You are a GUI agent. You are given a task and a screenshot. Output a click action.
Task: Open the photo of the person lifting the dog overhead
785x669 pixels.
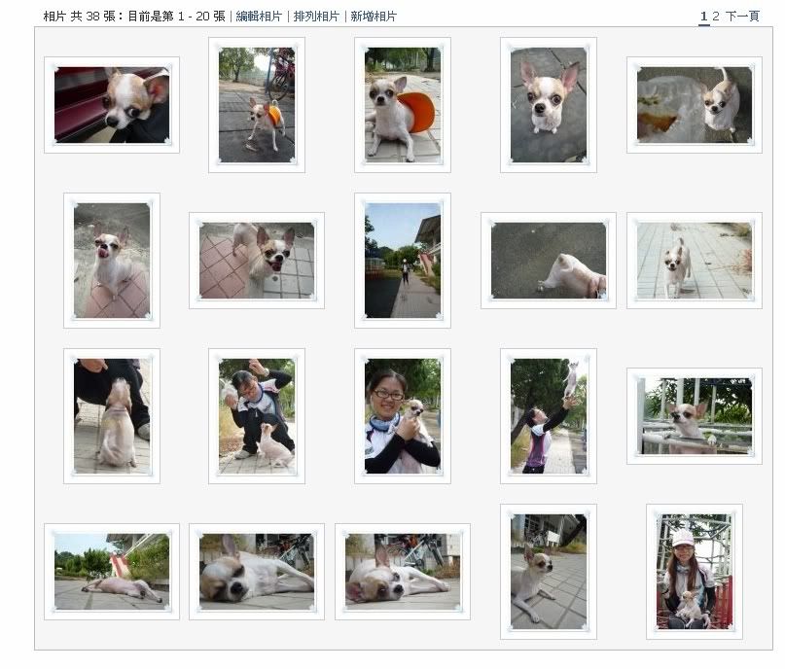(x=549, y=416)
